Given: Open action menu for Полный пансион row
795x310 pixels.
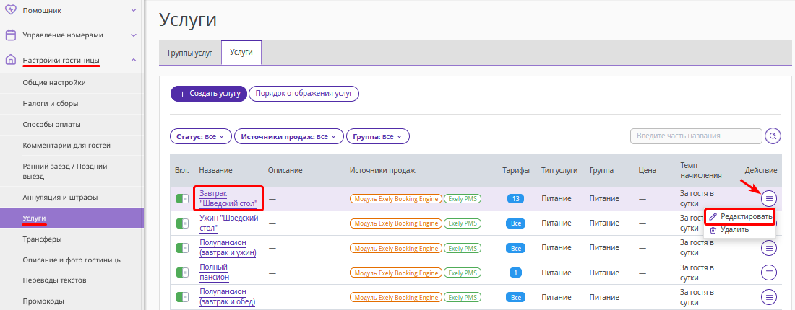Looking at the screenshot, I should click(x=769, y=273).
